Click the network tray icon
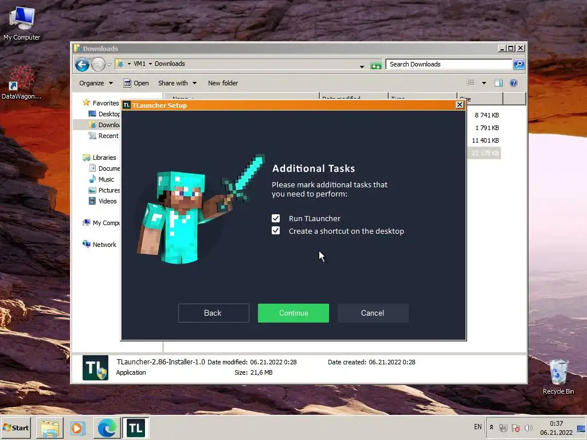Screen dimensions: 587x440 click(503, 427)
